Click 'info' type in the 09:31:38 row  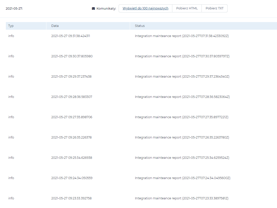point(11,36)
